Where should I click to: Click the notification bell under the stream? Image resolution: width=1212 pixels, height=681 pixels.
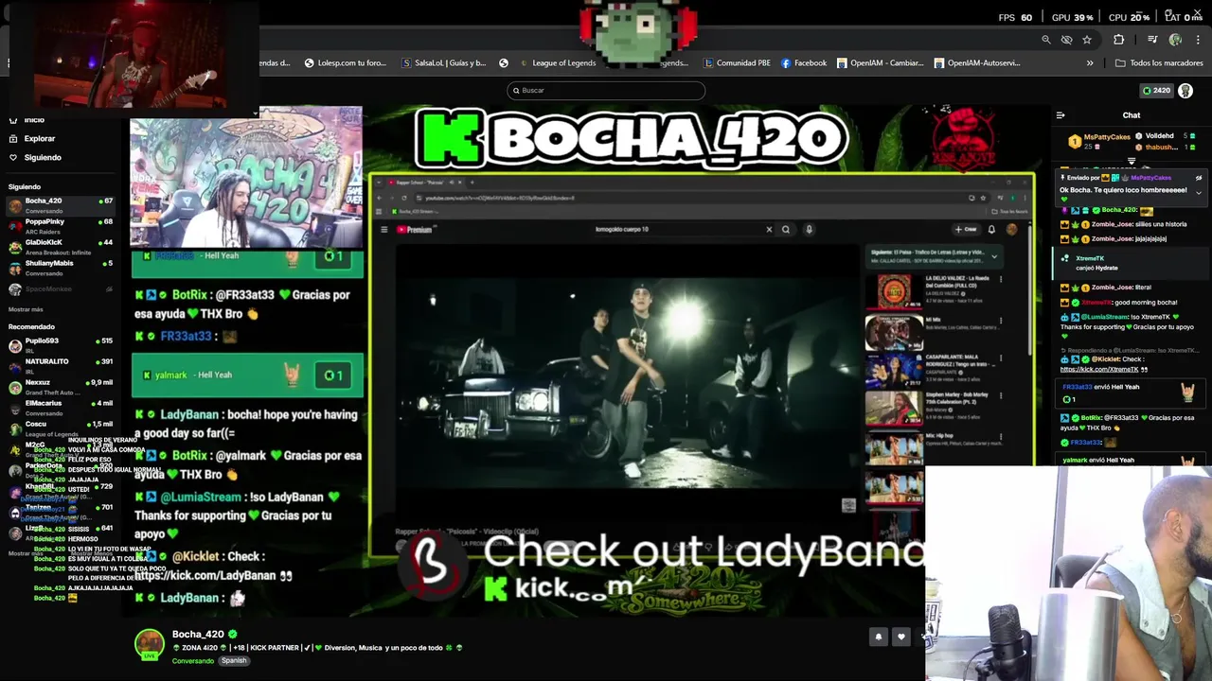878,637
